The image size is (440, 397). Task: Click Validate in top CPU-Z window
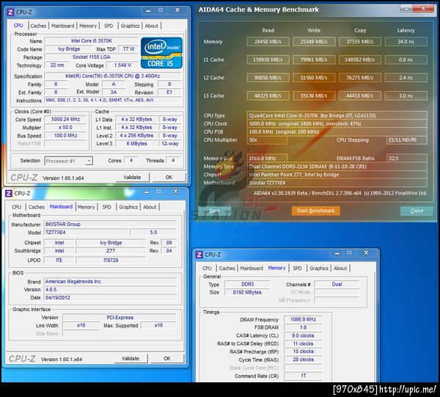coord(132,177)
